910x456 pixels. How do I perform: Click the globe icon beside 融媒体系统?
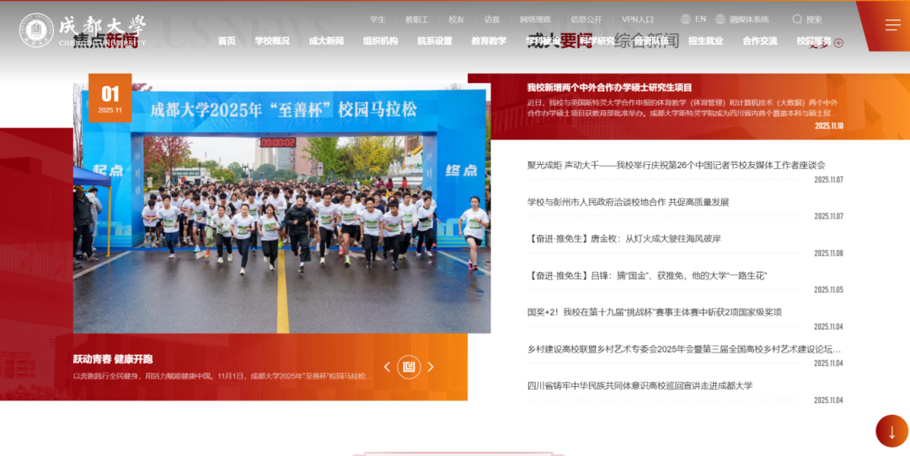click(x=720, y=19)
